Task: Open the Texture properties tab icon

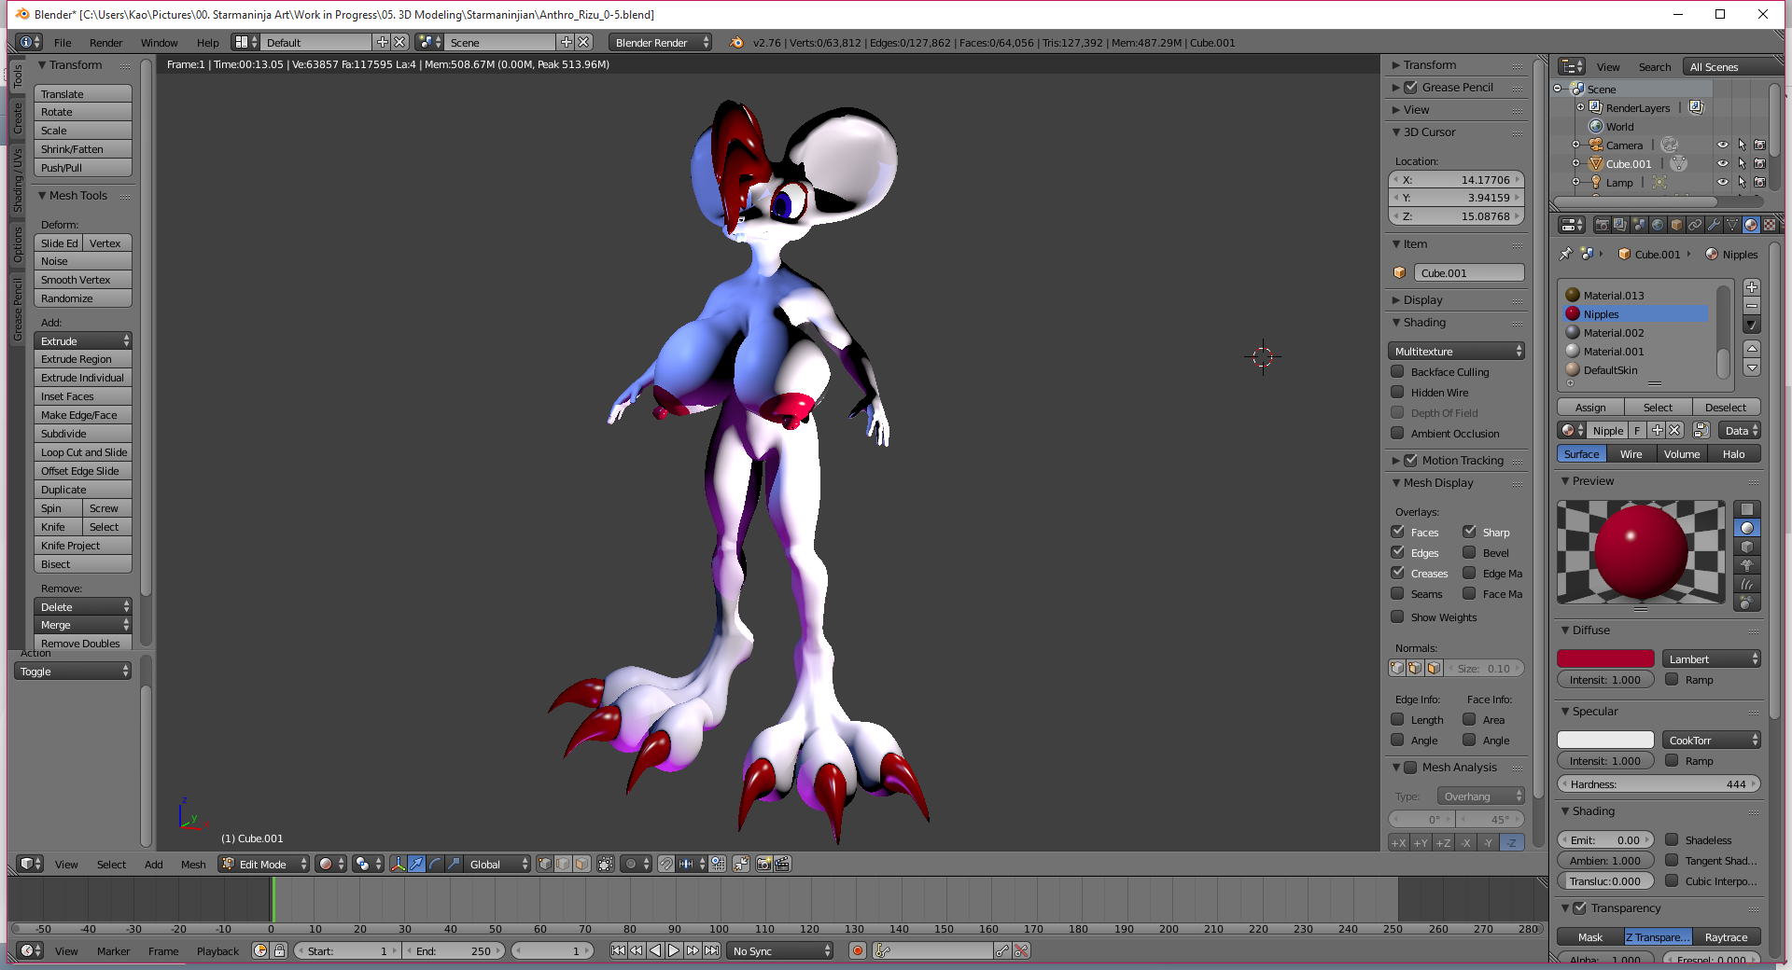Action: tap(1769, 225)
